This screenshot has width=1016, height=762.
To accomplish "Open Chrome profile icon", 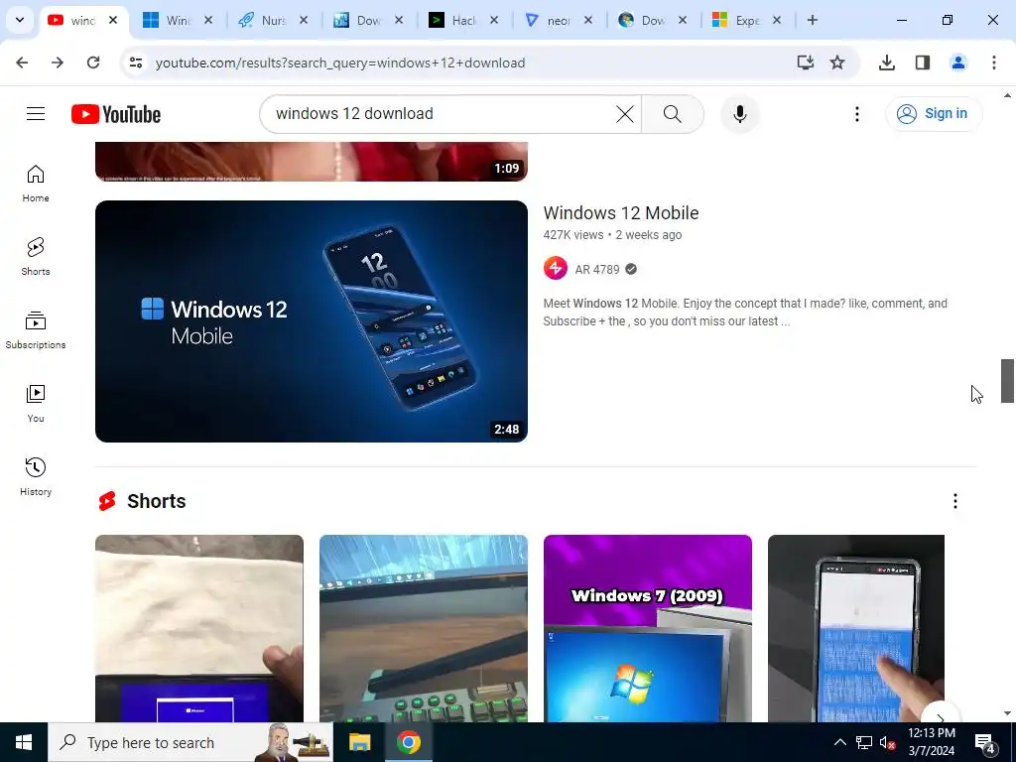I will (957, 63).
